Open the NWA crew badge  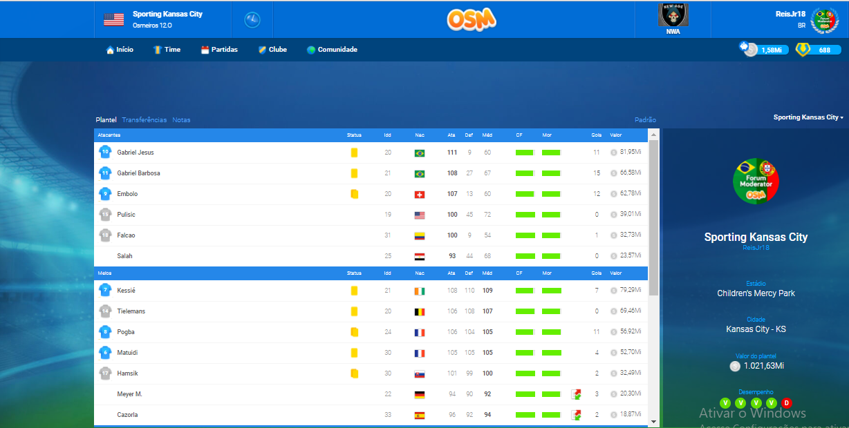pyautogui.click(x=673, y=18)
